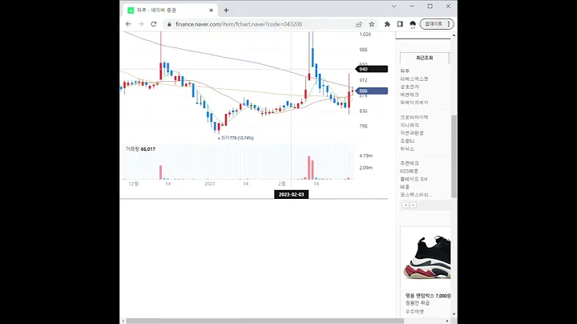Open 코스맥스비티 stock link

pyautogui.click(x=416, y=195)
